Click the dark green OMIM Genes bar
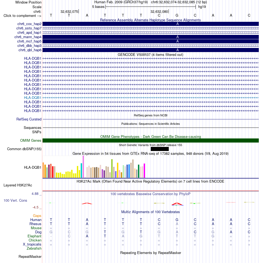The height and width of the screenshot is (263, 259). pos(150,141)
